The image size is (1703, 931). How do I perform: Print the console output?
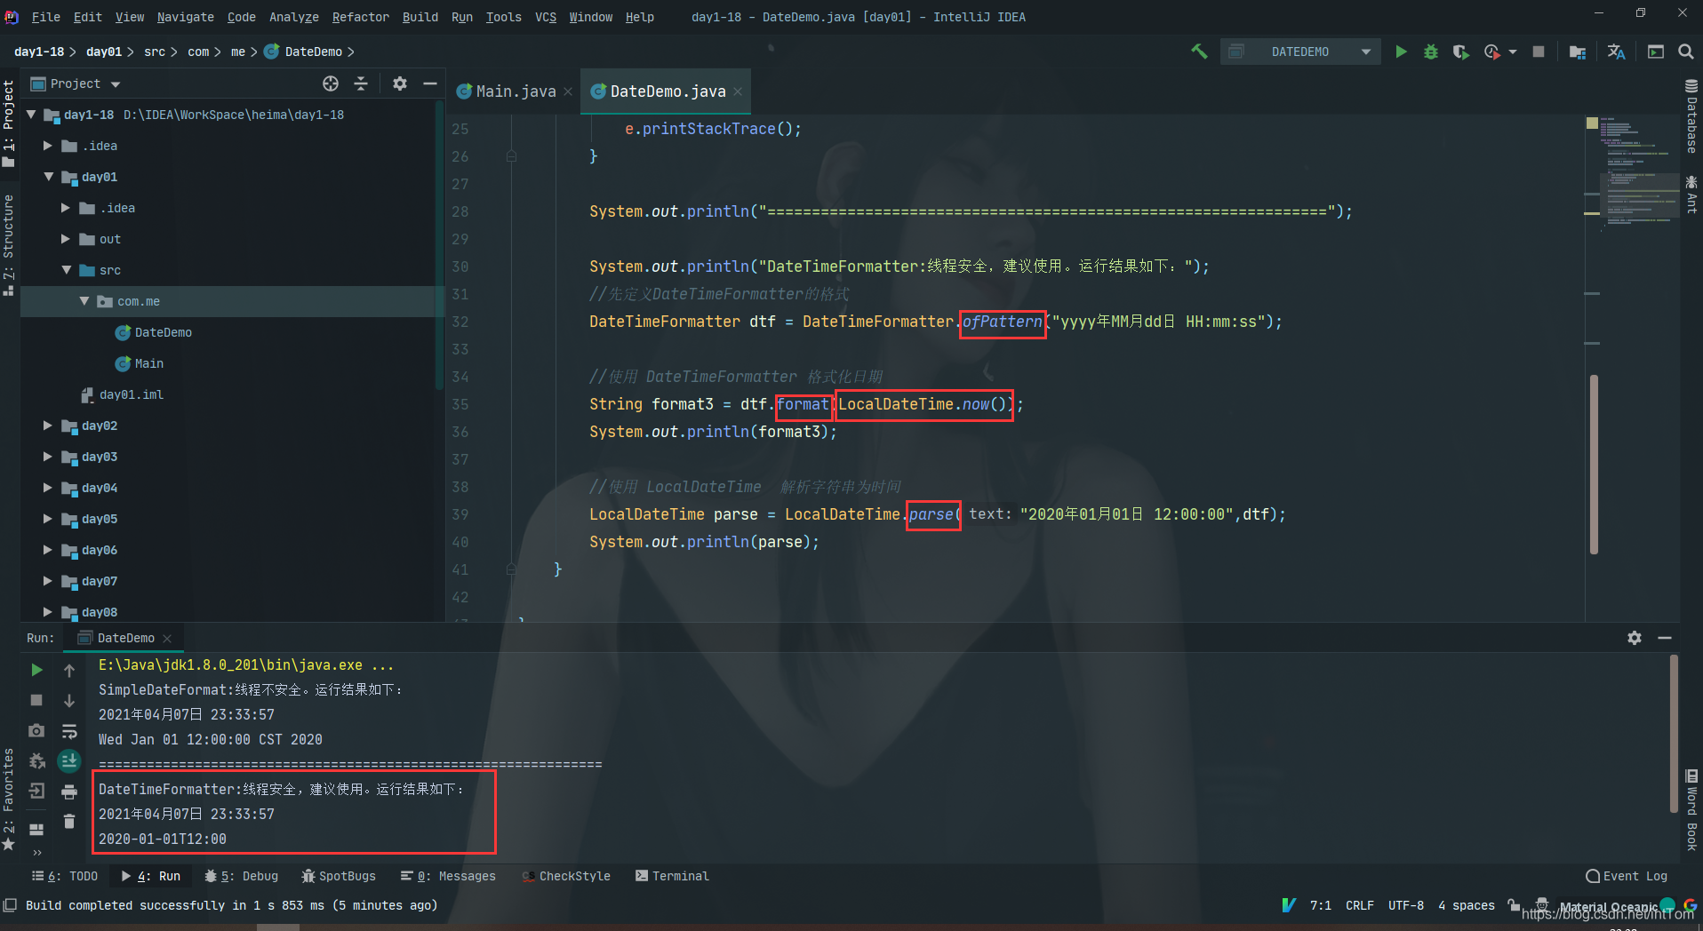click(x=69, y=792)
